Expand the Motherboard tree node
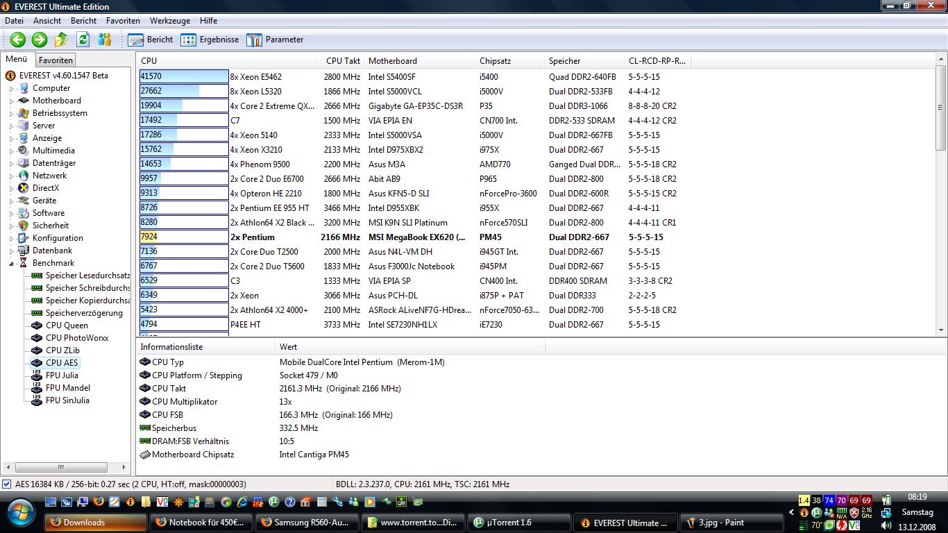The width and height of the screenshot is (948, 533). (x=11, y=101)
